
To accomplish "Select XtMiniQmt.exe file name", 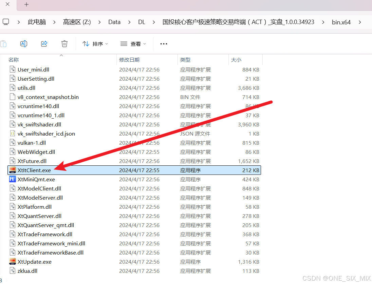I will click(36, 179).
